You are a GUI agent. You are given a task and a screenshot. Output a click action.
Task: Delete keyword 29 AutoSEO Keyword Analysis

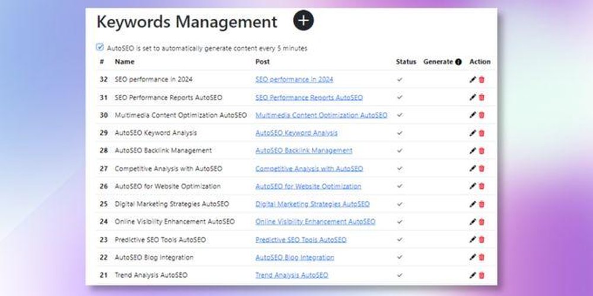tap(482, 133)
